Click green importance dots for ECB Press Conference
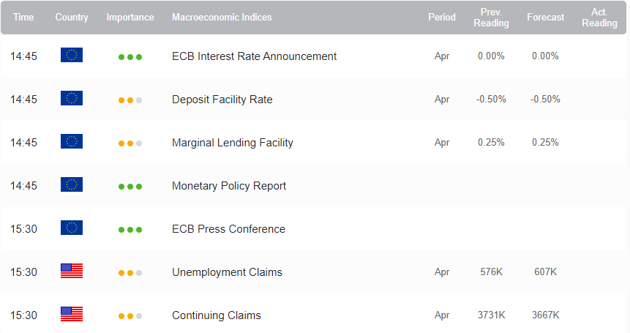Screen dimensions: 630x333 tap(130, 230)
